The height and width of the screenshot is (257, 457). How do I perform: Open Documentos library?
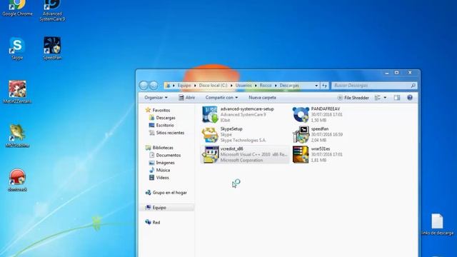[165, 156]
